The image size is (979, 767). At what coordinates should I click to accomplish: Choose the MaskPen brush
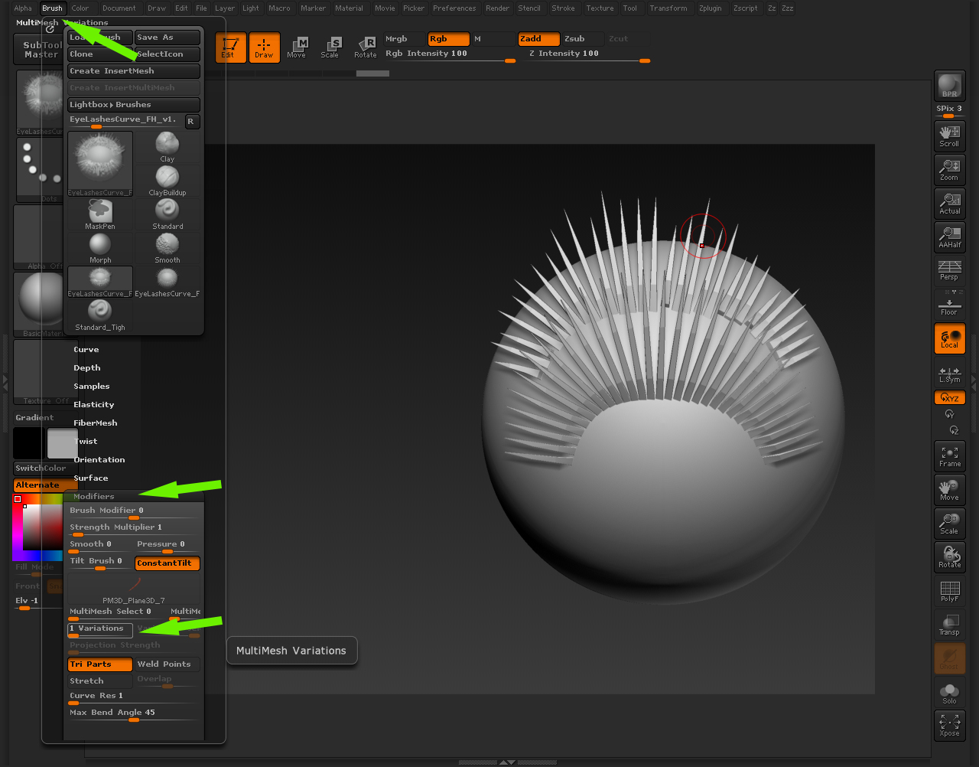(x=100, y=213)
